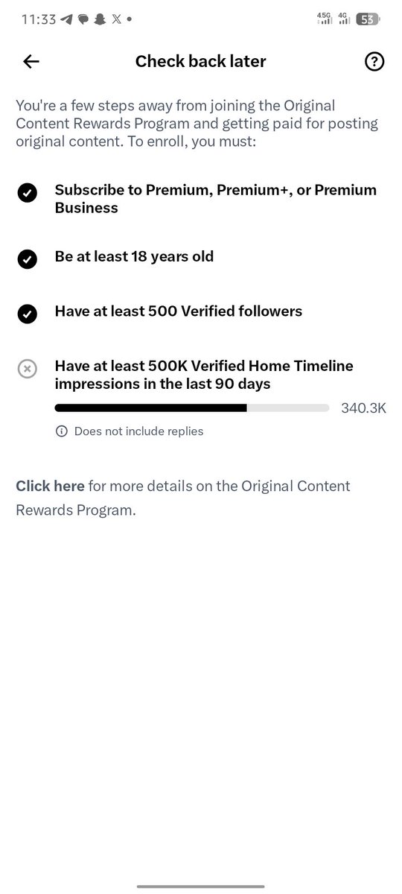Tap the "Check back later" page title
402x894 pixels.
[200, 62]
